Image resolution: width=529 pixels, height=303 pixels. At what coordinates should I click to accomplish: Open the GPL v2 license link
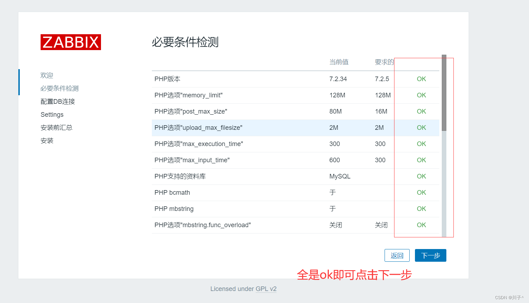pos(266,289)
